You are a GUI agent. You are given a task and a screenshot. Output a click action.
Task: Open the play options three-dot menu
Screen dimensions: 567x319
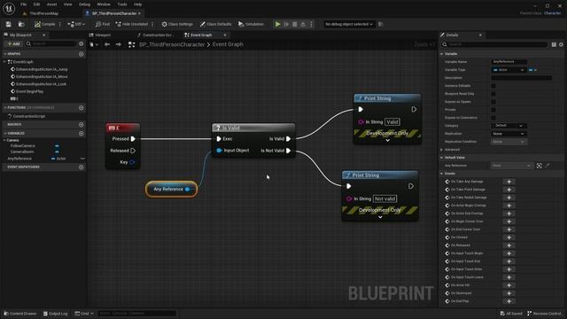point(311,24)
